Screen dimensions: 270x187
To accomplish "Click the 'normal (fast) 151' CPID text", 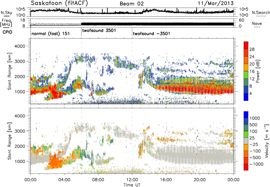I will [x=50, y=33].
